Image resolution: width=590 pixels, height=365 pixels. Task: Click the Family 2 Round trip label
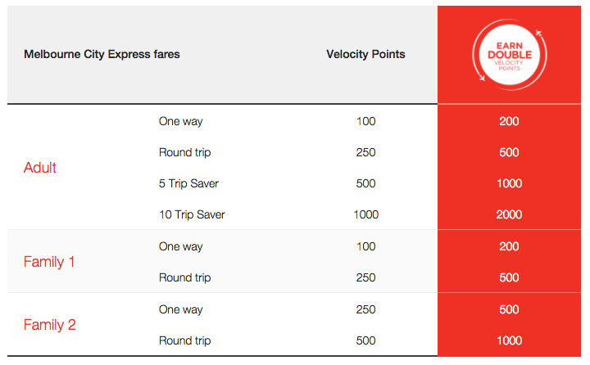(184, 341)
